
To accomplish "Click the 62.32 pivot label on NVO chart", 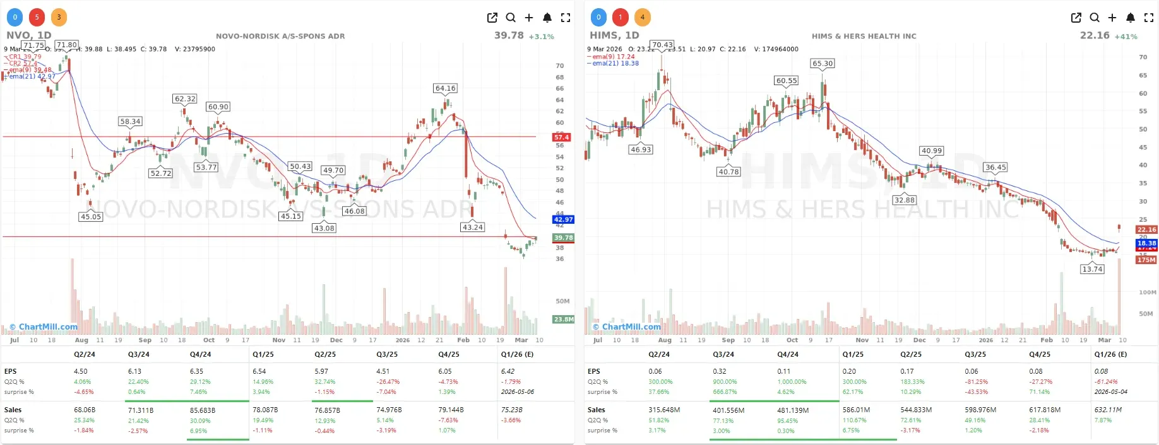I will pyautogui.click(x=185, y=99).
